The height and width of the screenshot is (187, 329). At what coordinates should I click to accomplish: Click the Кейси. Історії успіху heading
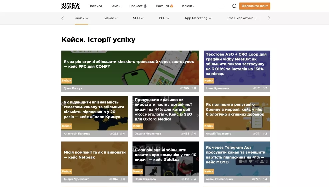98,40
